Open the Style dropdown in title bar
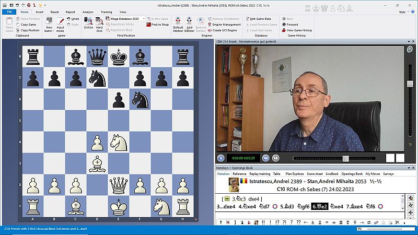 click(x=403, y=11)
